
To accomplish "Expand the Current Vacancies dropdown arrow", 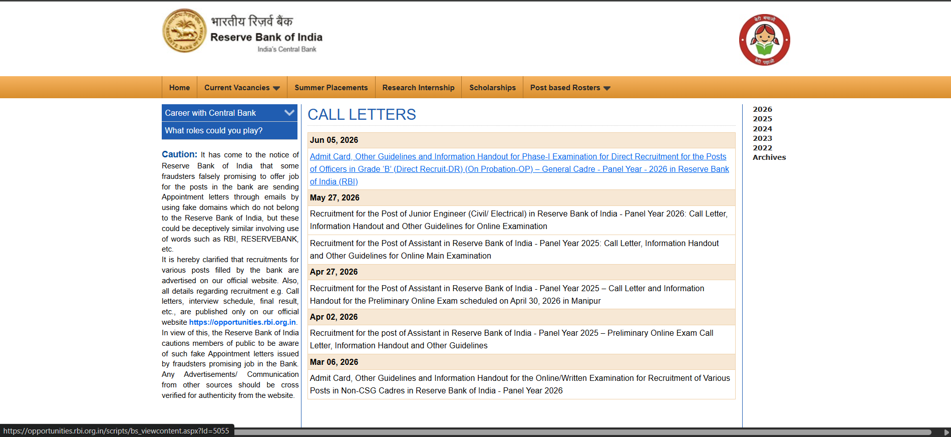I will (276, 88).
